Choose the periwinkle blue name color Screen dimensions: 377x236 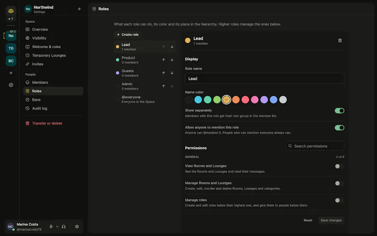273,100
